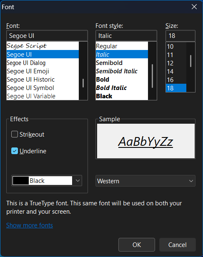Select Bold font style

(x=122, y=80)
